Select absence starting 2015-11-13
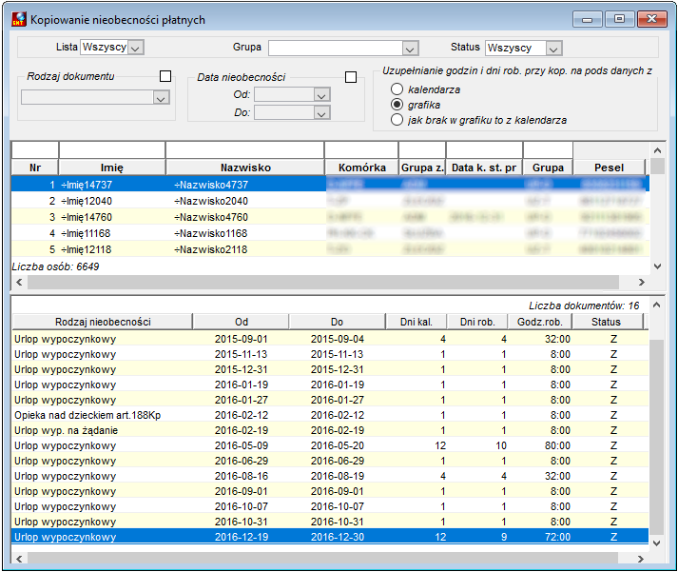The width and height of the screenshot is (678, 572). (x=330, y=354)
